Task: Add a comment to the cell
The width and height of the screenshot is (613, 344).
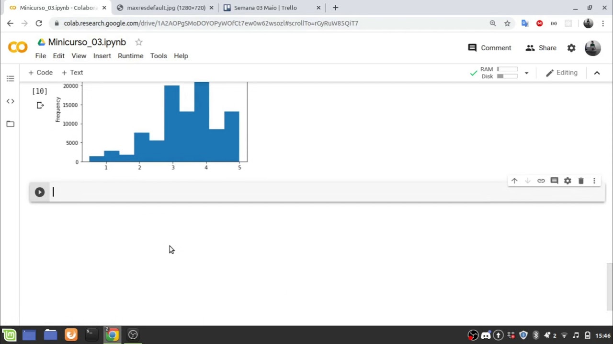Action: click(x=554, y=181)
